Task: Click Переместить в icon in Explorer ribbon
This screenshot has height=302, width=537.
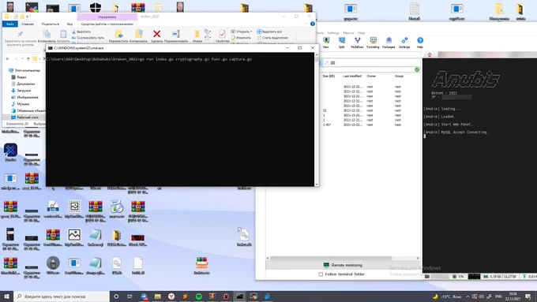Action: [x=118, y=34]
